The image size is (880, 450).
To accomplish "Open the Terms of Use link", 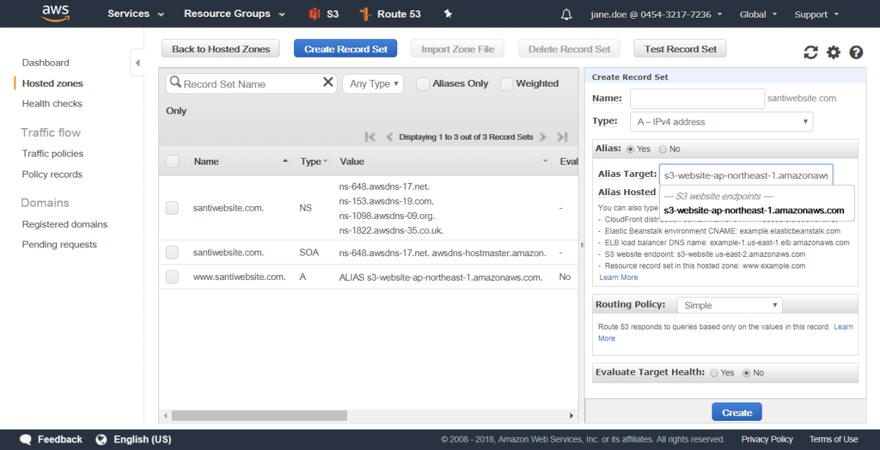I will (834, 439).
